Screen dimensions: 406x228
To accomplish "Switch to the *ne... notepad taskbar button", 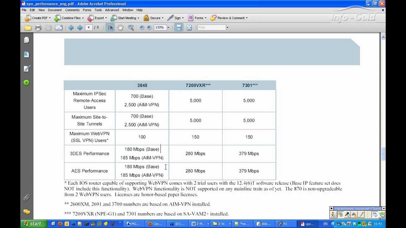I will (x=243, y=224).
